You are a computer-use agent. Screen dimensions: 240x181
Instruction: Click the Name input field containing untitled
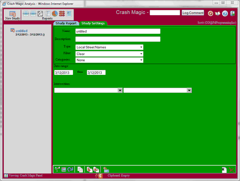pos(118,31)
